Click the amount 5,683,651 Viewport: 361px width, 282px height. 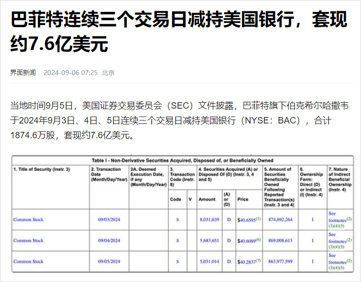click(x=209, y=241)
